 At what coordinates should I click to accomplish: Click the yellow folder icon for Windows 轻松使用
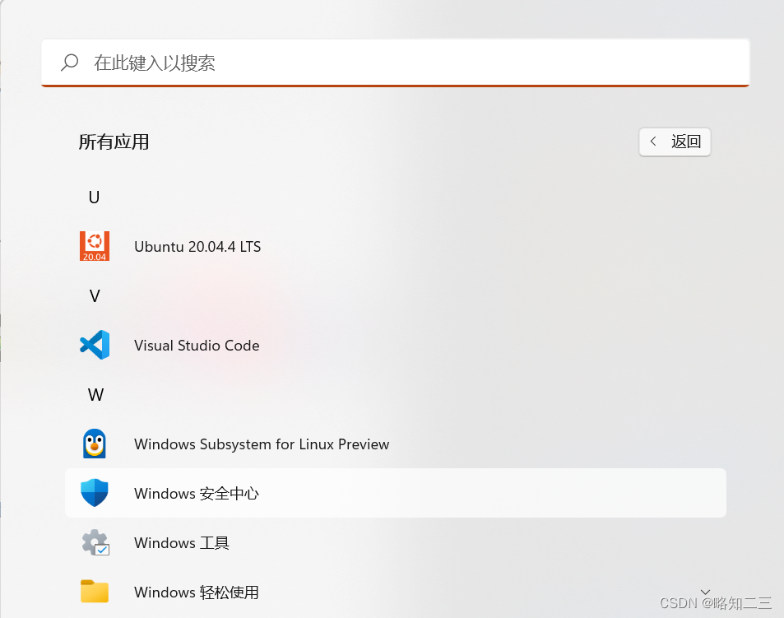(95, 592)
